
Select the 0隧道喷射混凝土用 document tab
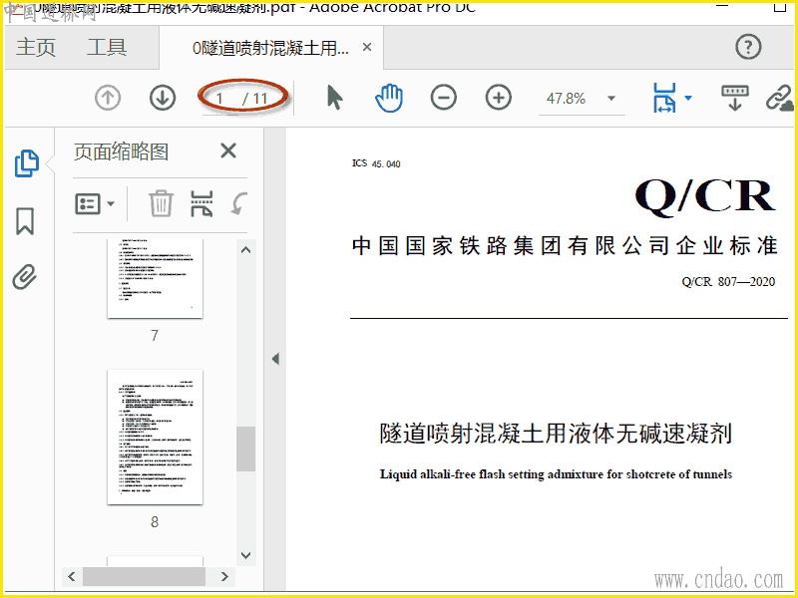270,48
